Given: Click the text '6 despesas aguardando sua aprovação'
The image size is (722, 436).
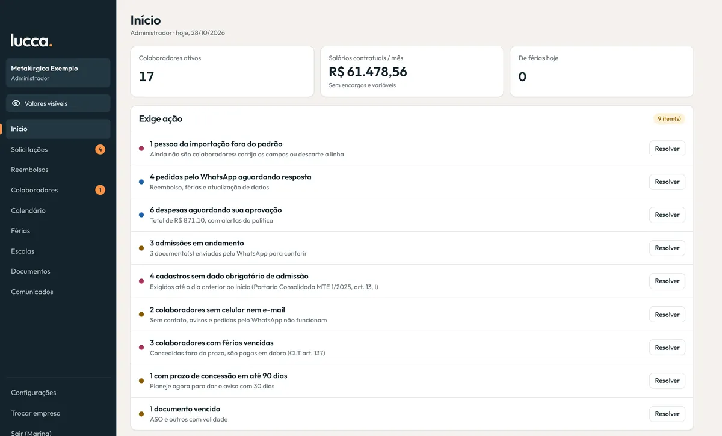Looking at the screenshot, I should coord(215,210).
